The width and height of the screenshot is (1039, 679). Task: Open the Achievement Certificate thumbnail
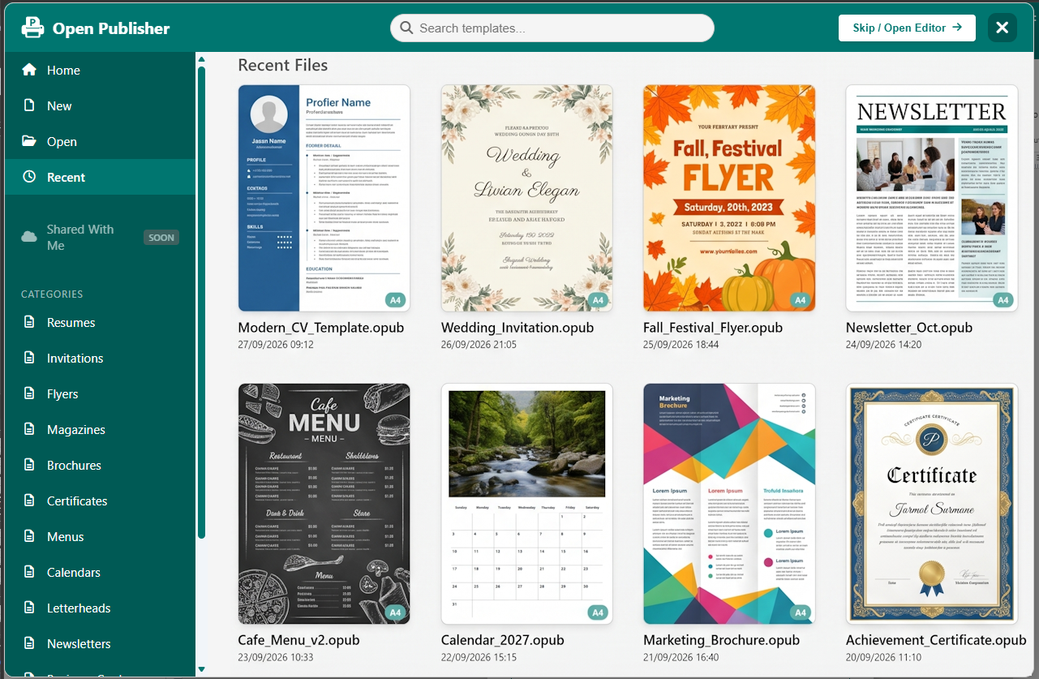pos(932,504)
